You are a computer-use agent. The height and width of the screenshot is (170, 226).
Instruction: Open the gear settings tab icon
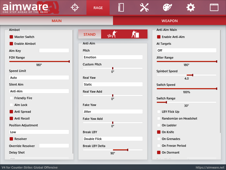190,7
